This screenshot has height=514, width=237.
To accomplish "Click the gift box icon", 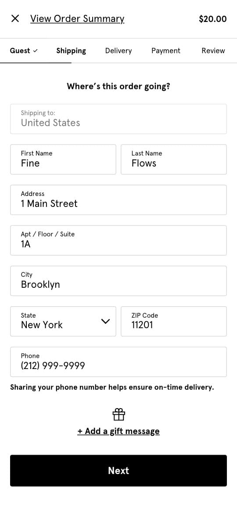I will [x=118, y=414].
